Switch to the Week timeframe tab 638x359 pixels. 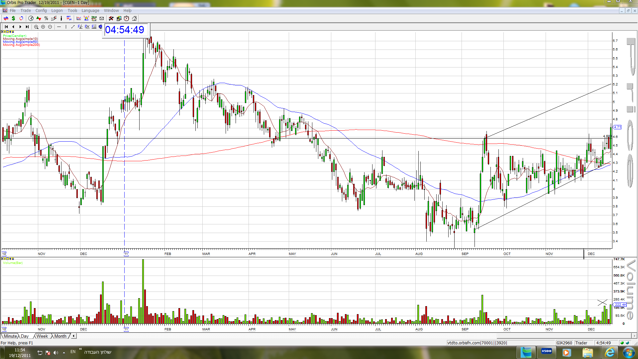pyautogui.click(x=42, y=336)
